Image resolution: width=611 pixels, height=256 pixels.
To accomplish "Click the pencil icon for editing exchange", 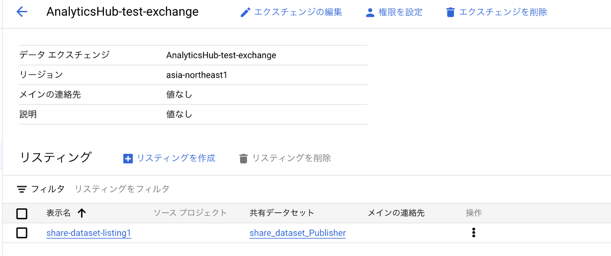I will click(x=246, y=12).
